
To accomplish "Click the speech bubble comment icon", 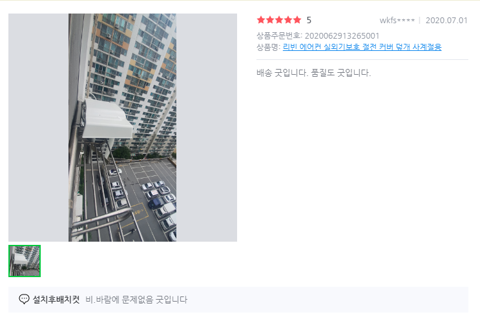I will 24,299.
